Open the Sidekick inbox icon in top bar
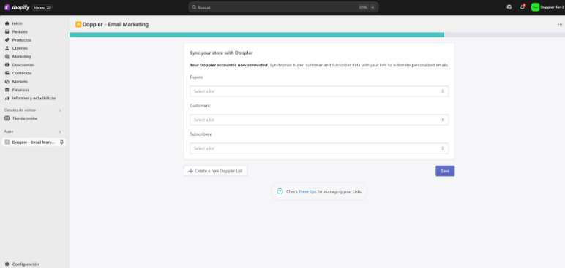 click(509, 7)
